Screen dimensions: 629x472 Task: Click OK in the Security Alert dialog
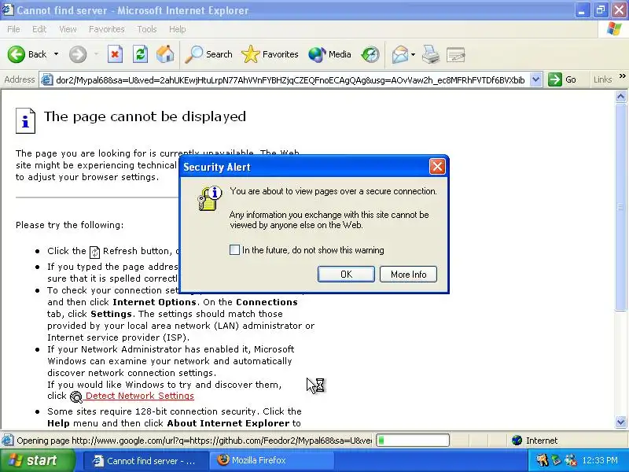[x=346, y=274]
